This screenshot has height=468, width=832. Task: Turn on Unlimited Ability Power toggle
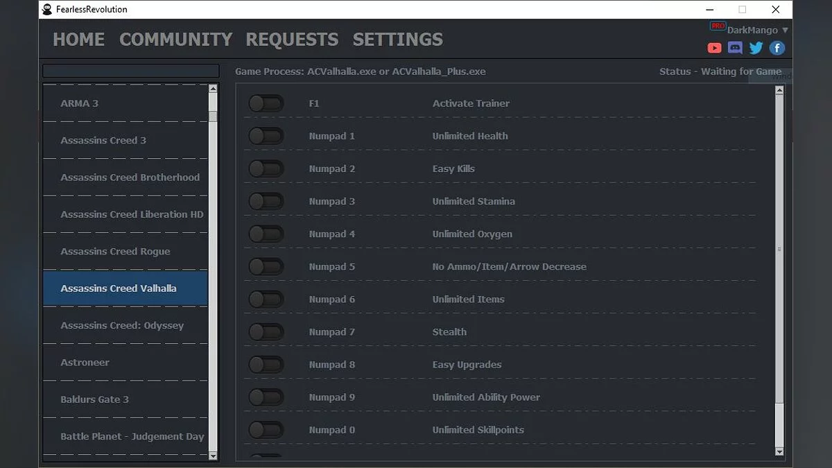266,397
